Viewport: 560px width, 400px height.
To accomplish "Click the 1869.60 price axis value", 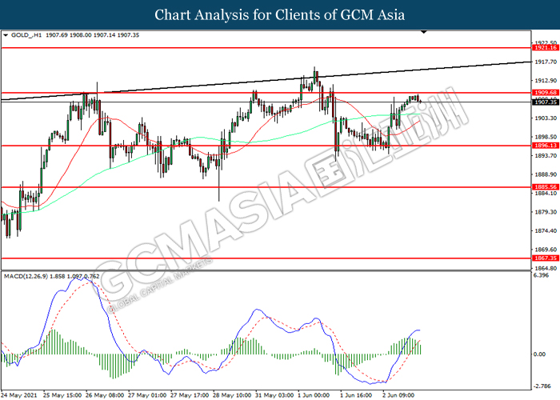I will [546, 250].
